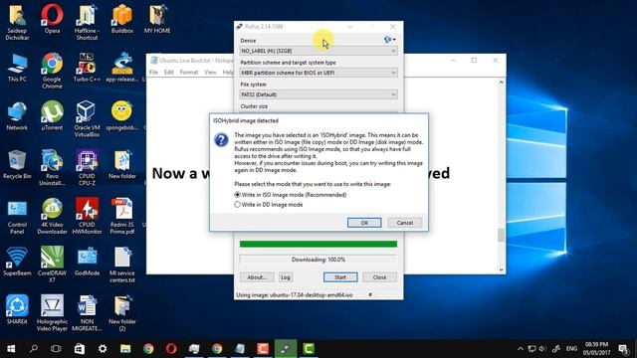Image resolution: width=637 pixels, height=358 pixels.
Task: Open Task View on taskbar
Action: [x=56, y=349]
